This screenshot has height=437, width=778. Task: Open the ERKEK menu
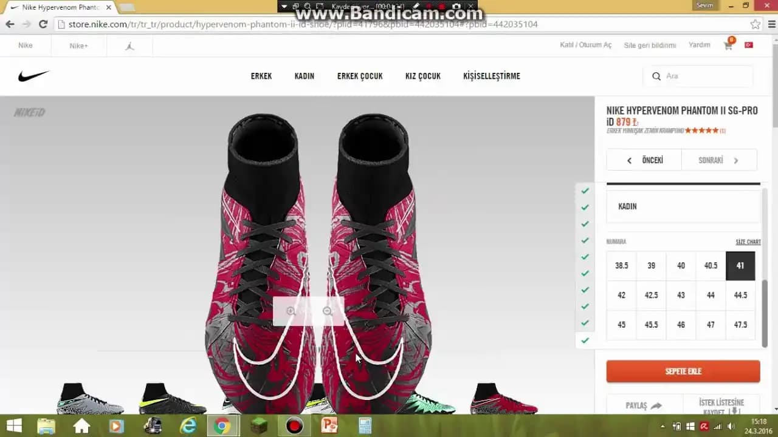261,76
